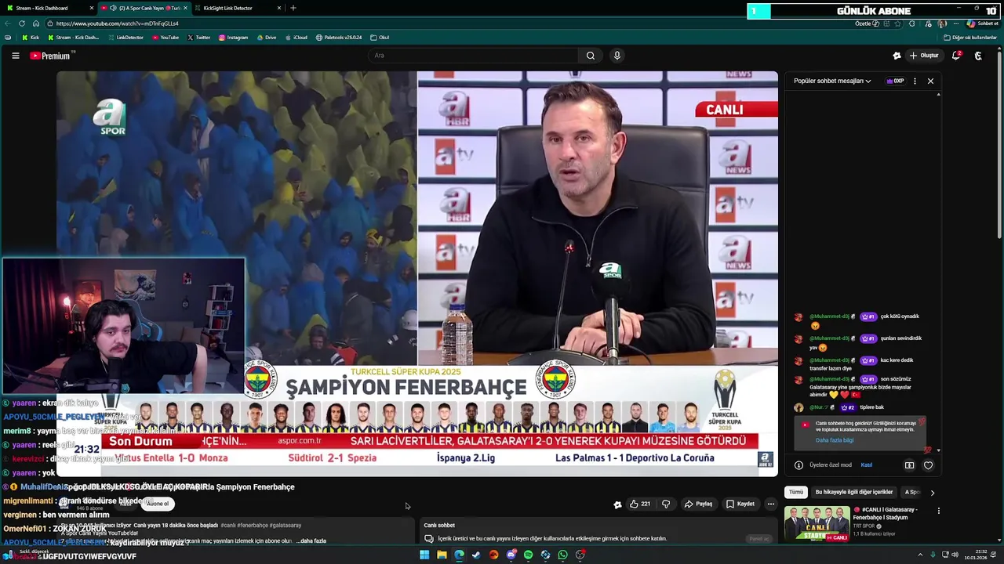Image resolution: width=1004 pixels, height=564 pixels.
Task: Click the Super Chat money icon in chat footer
Action: 909,465
